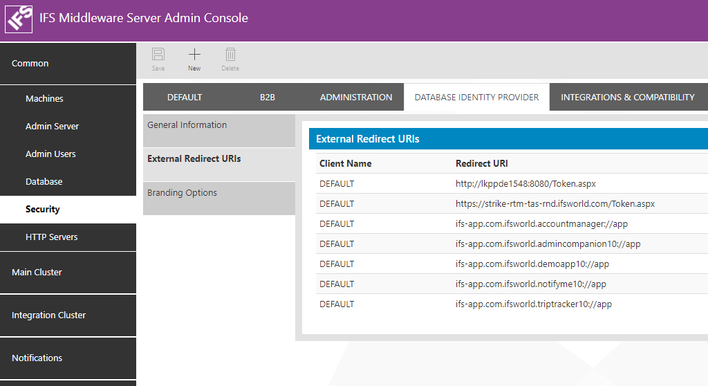Open HTTP Servers in the sidebar
Image resolution: width=708 pixels, height=386 pixels.
tap(68, 237)
